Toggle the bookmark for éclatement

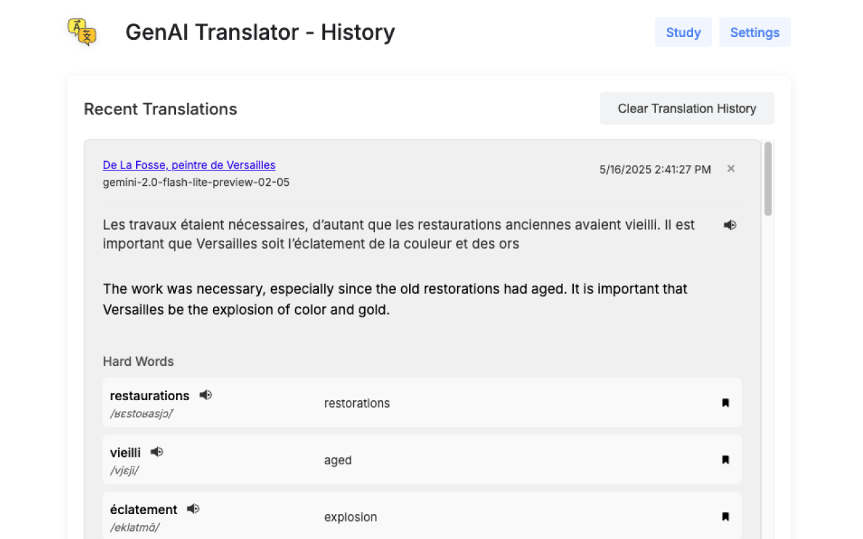click(725, 517)
